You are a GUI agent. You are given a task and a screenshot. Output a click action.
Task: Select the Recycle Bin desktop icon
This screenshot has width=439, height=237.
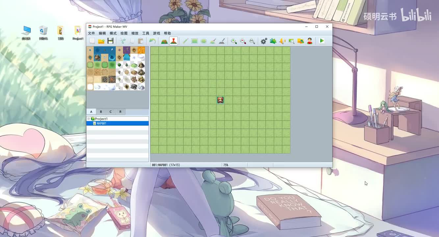pyautogui.click(x=43, y=33)
